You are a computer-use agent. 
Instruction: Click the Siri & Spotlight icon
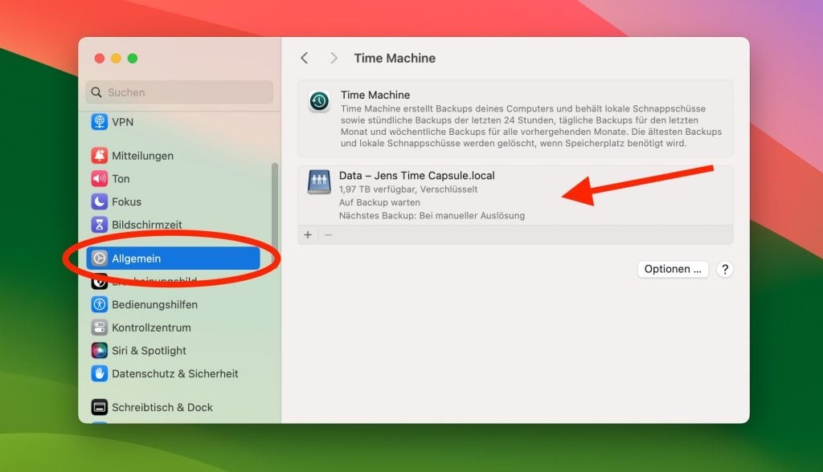click(99, 350)
